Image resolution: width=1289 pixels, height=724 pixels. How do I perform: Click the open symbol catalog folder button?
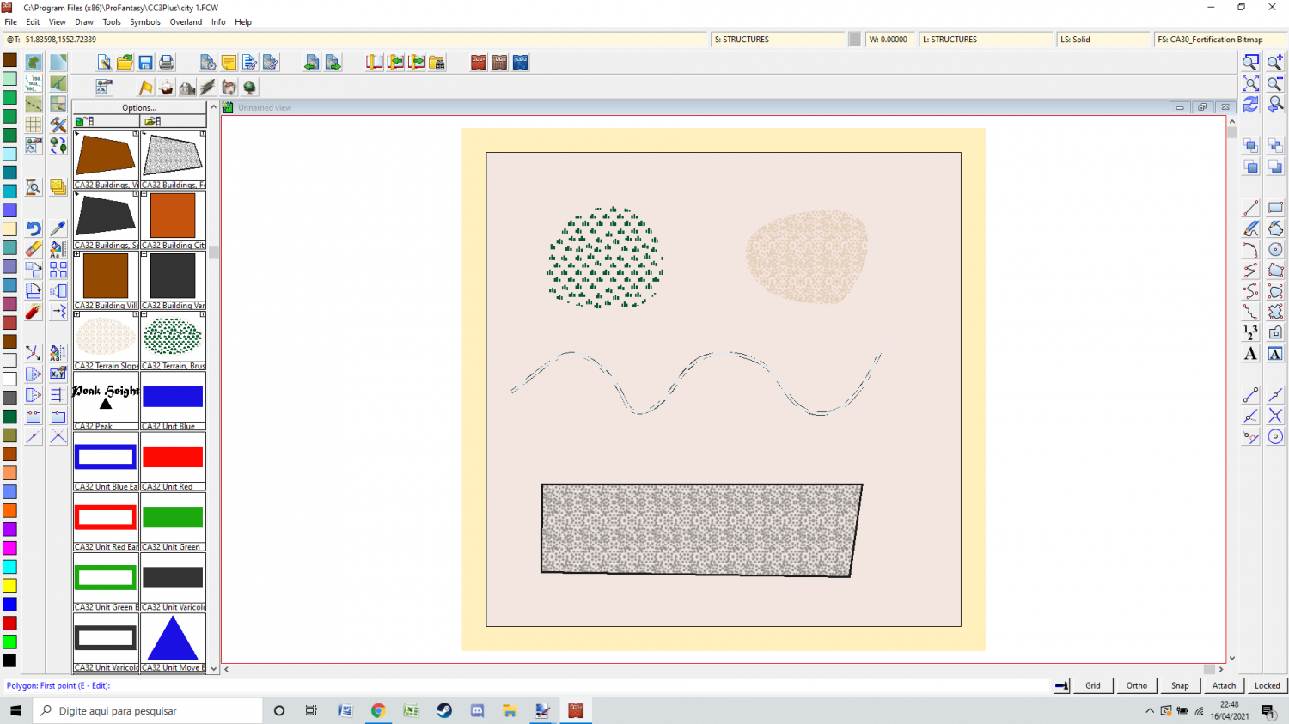click(x=173, y=121)
